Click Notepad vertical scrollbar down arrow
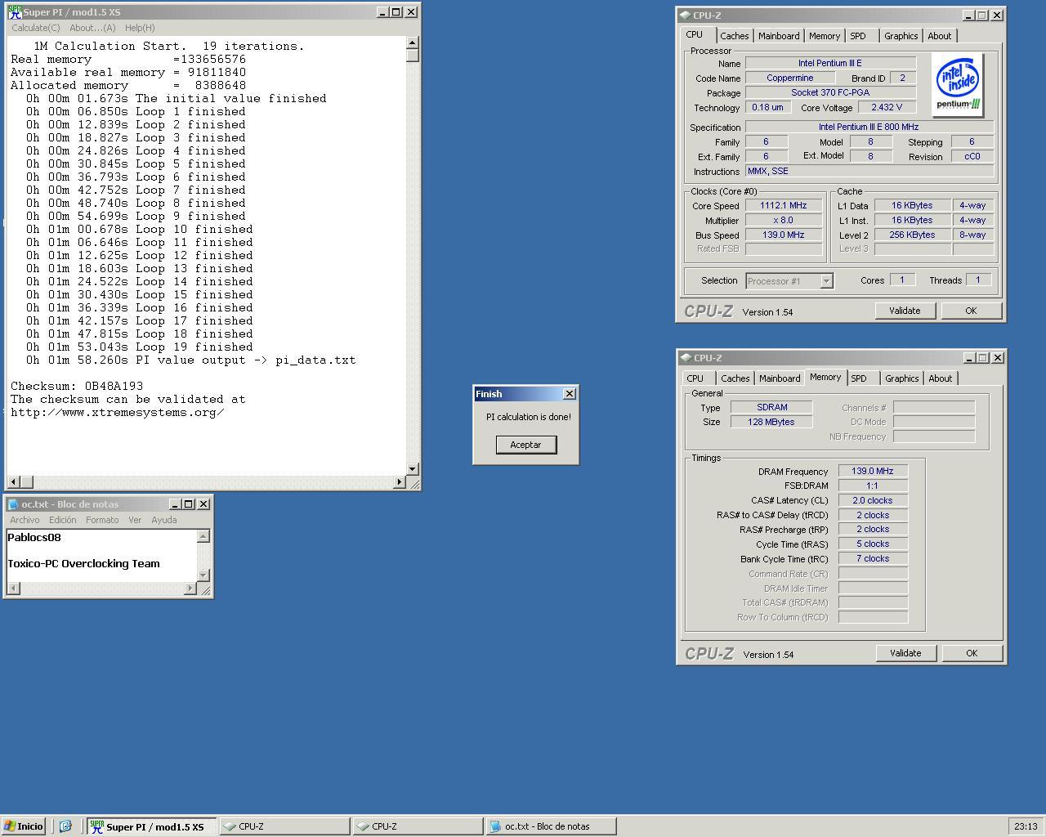This screenshot has width=1046, height=837. pos(203,575)
